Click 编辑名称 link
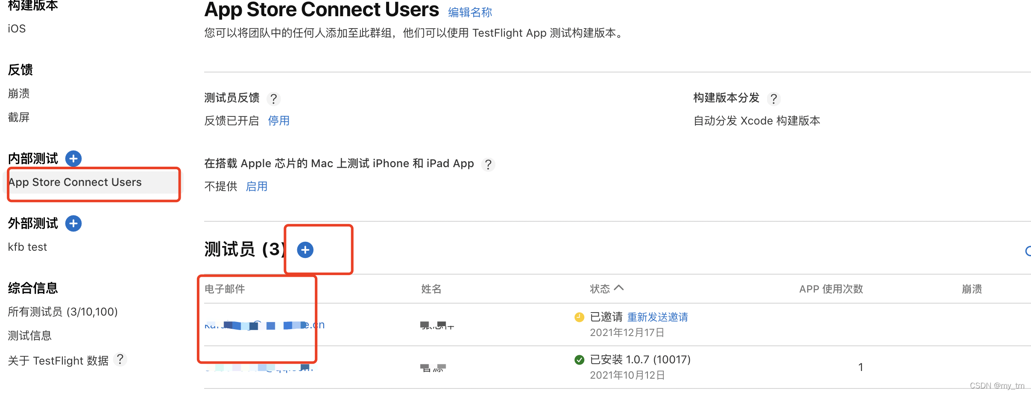 470,12
